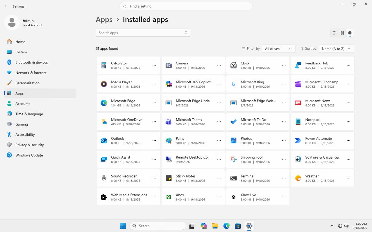This screenshot has height=232, width=372.
Task: Open the three-dot menu beside Xbox
Action: tap(219, 197)
